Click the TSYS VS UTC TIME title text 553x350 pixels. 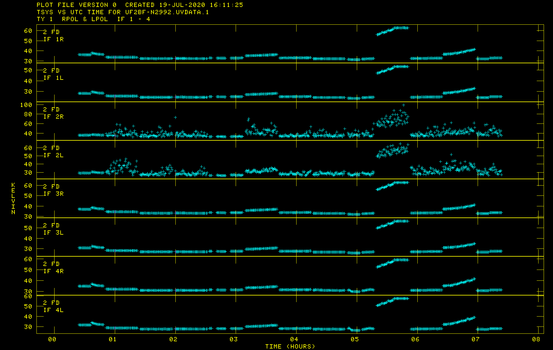pyautogui.click(x=123, y=12)
